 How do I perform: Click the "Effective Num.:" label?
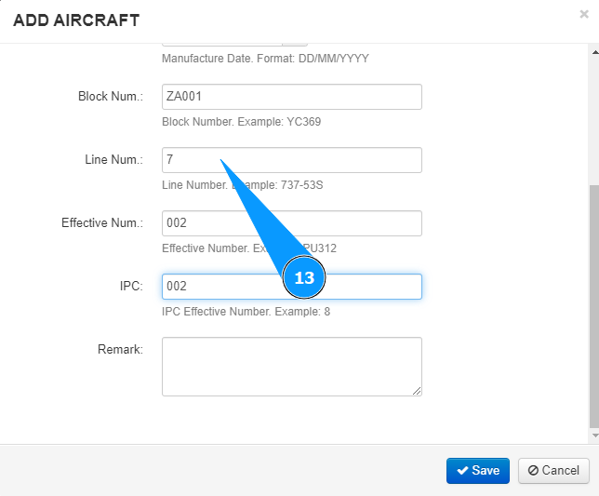click(x=102, y=223)
